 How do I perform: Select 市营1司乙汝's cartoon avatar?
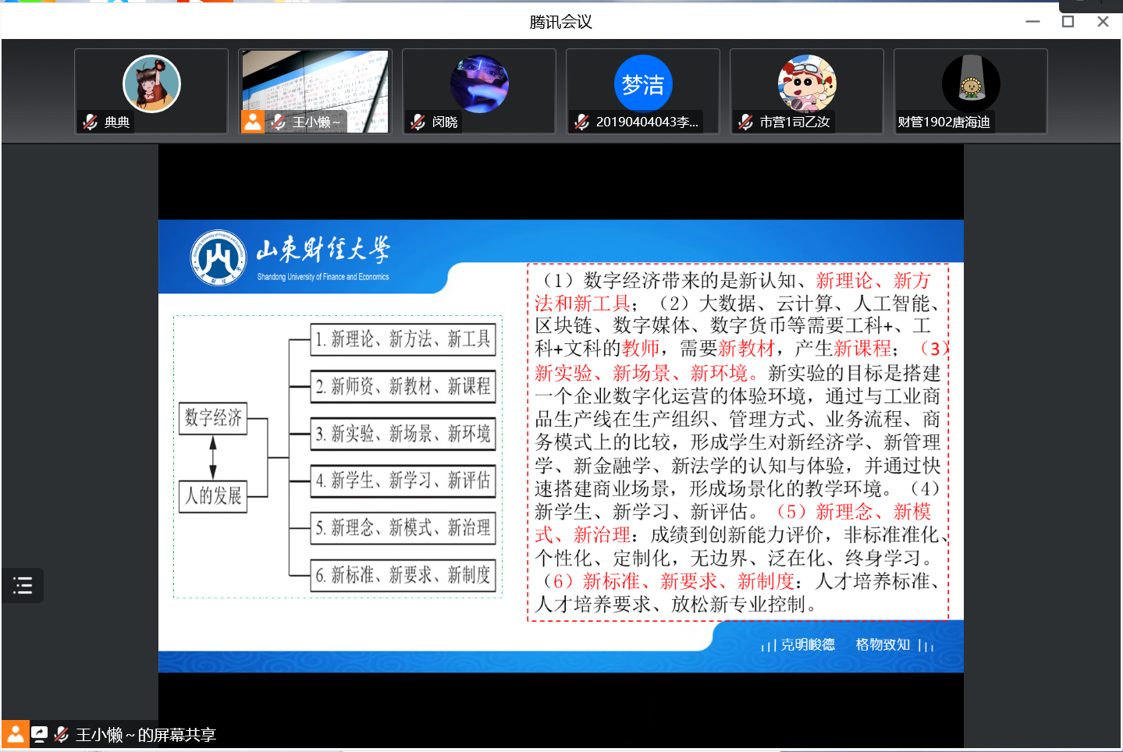807,83
